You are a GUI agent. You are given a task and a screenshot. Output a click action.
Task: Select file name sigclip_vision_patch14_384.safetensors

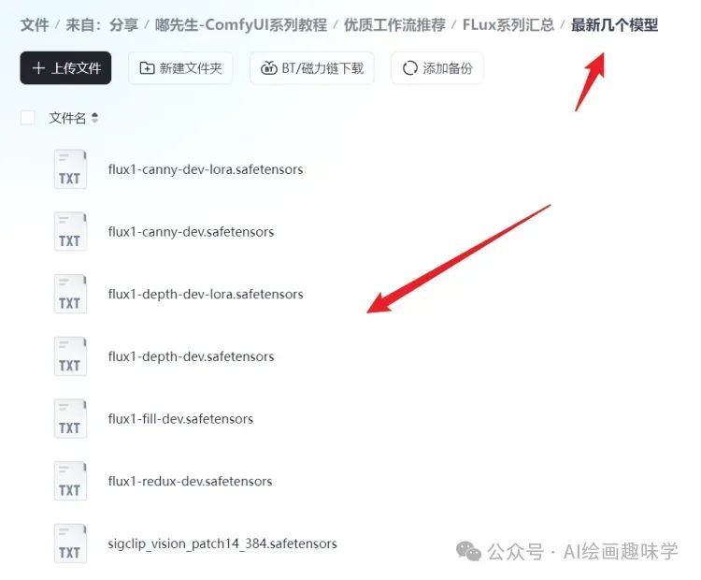click(x=222, y=544)
